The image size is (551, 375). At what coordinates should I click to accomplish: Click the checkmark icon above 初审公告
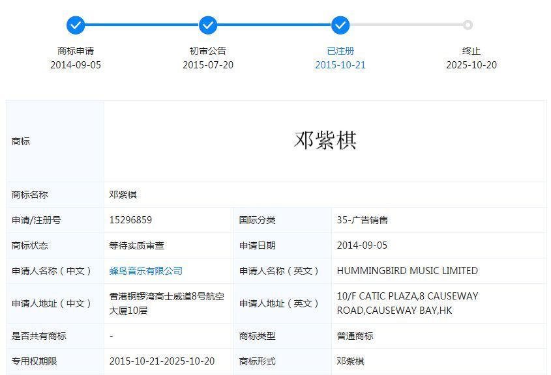point(208,25)
